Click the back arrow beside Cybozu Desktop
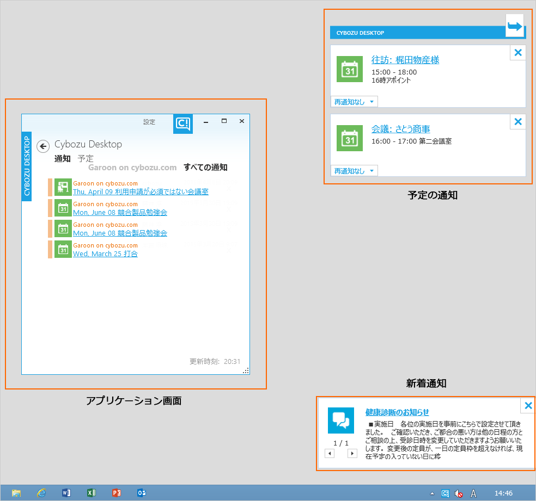The width and height of the screenshot is (536, 501). [43, 146]
